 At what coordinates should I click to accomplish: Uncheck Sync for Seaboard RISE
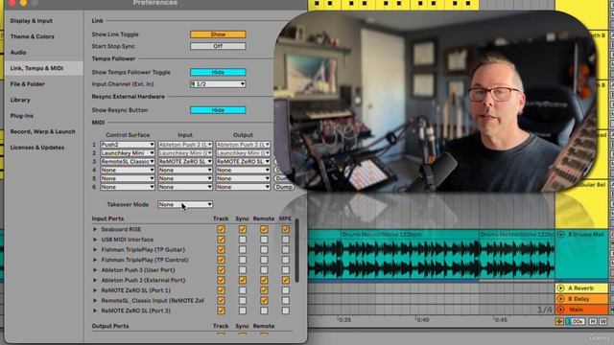coord(243,229)
